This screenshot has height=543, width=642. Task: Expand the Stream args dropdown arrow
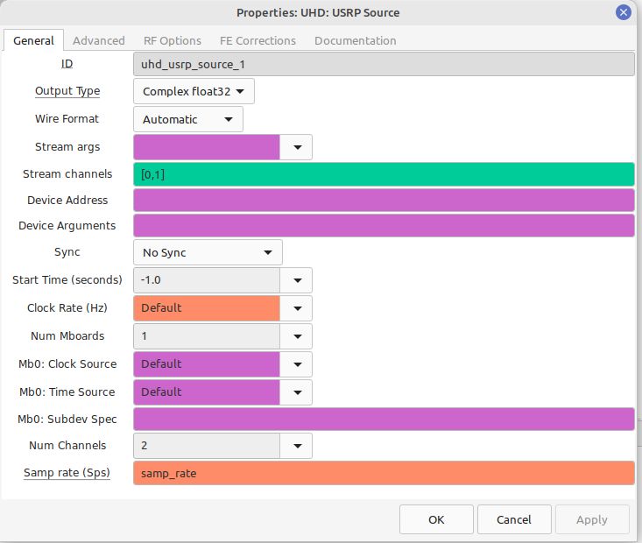(x=298, y=147)
